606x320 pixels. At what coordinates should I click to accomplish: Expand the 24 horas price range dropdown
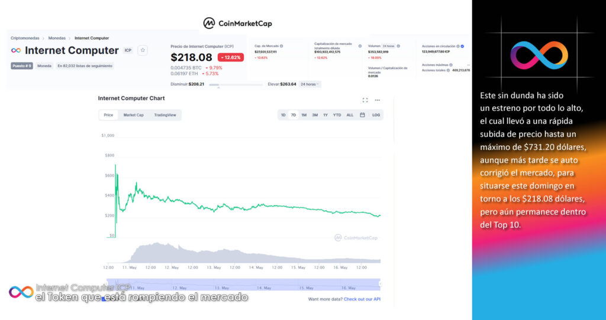[x=310, y=84]
